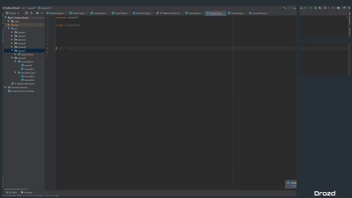
Task: Open the TODO tool window tab
Action: click(12, 193)
